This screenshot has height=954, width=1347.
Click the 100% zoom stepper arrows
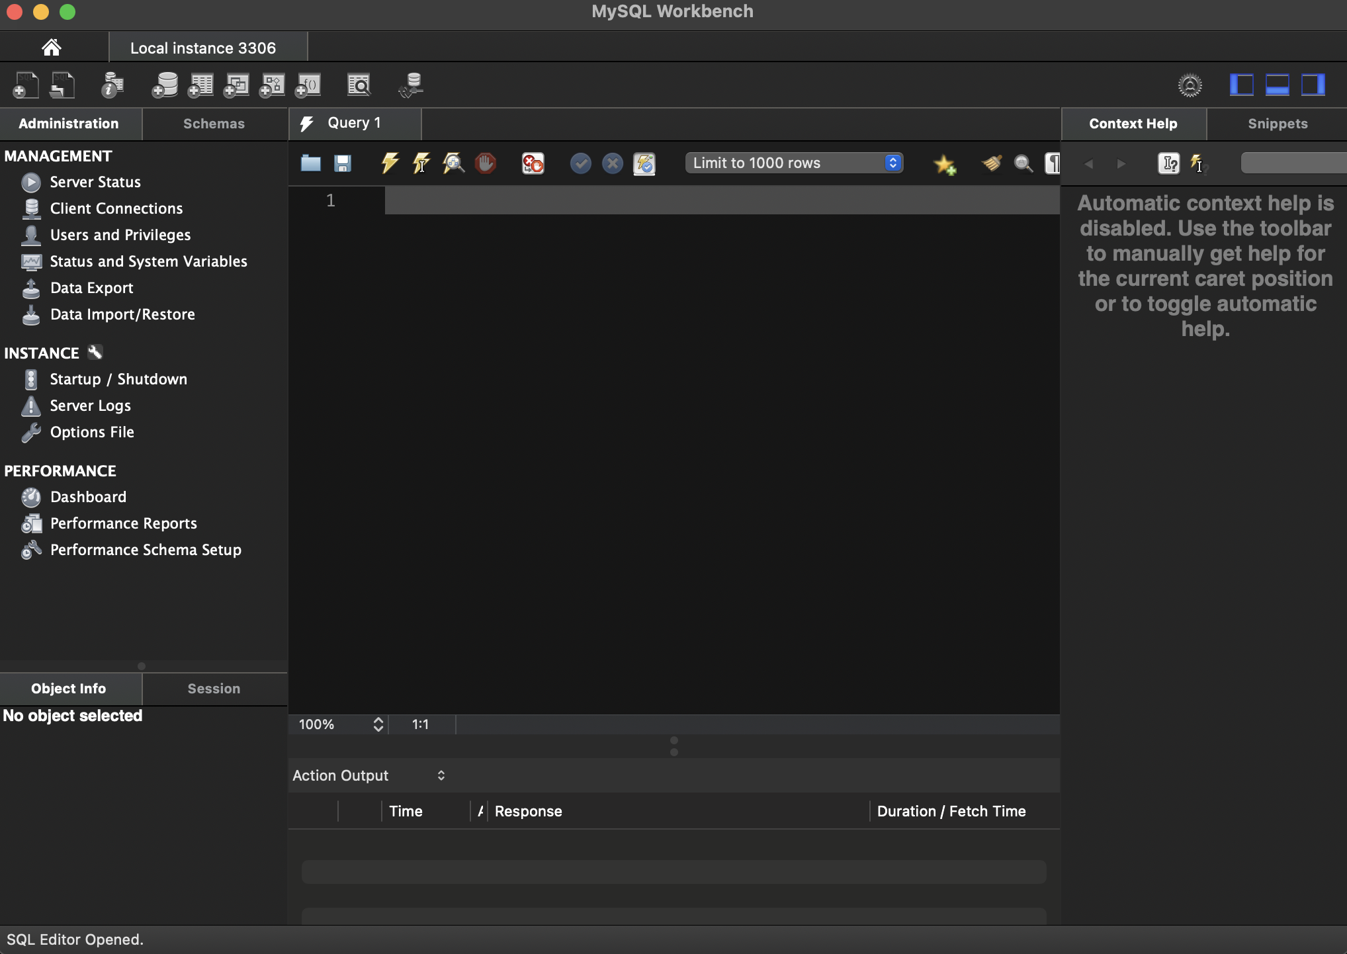[378, 724]
